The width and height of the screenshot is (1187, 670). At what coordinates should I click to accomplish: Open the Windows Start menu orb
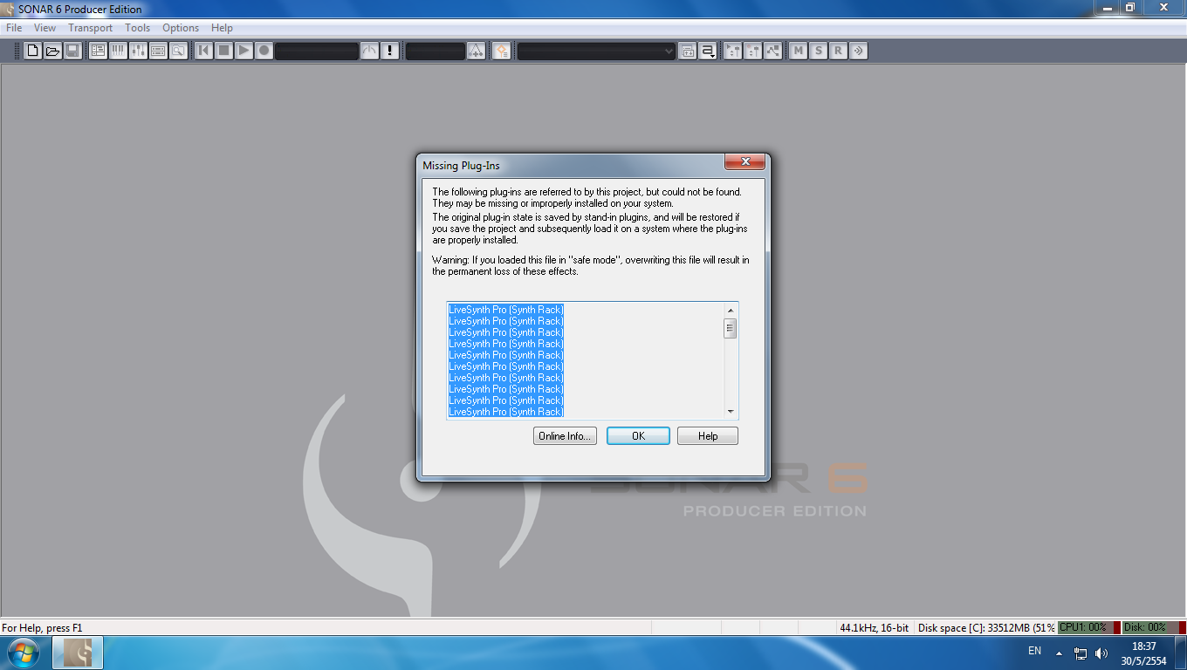click(24, 653)
